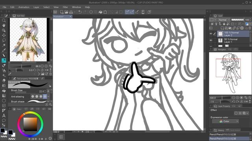The width and height of the screenshot is (252, 141).
Task: Open the Animation menu
Action: 24,7
